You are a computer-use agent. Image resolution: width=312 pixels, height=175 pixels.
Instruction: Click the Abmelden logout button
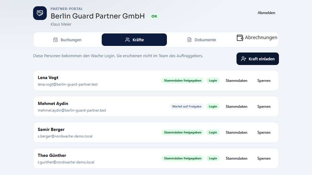click(266, 13)
